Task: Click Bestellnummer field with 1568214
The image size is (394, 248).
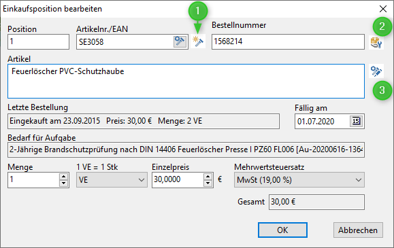Action: tap(288, 41)
